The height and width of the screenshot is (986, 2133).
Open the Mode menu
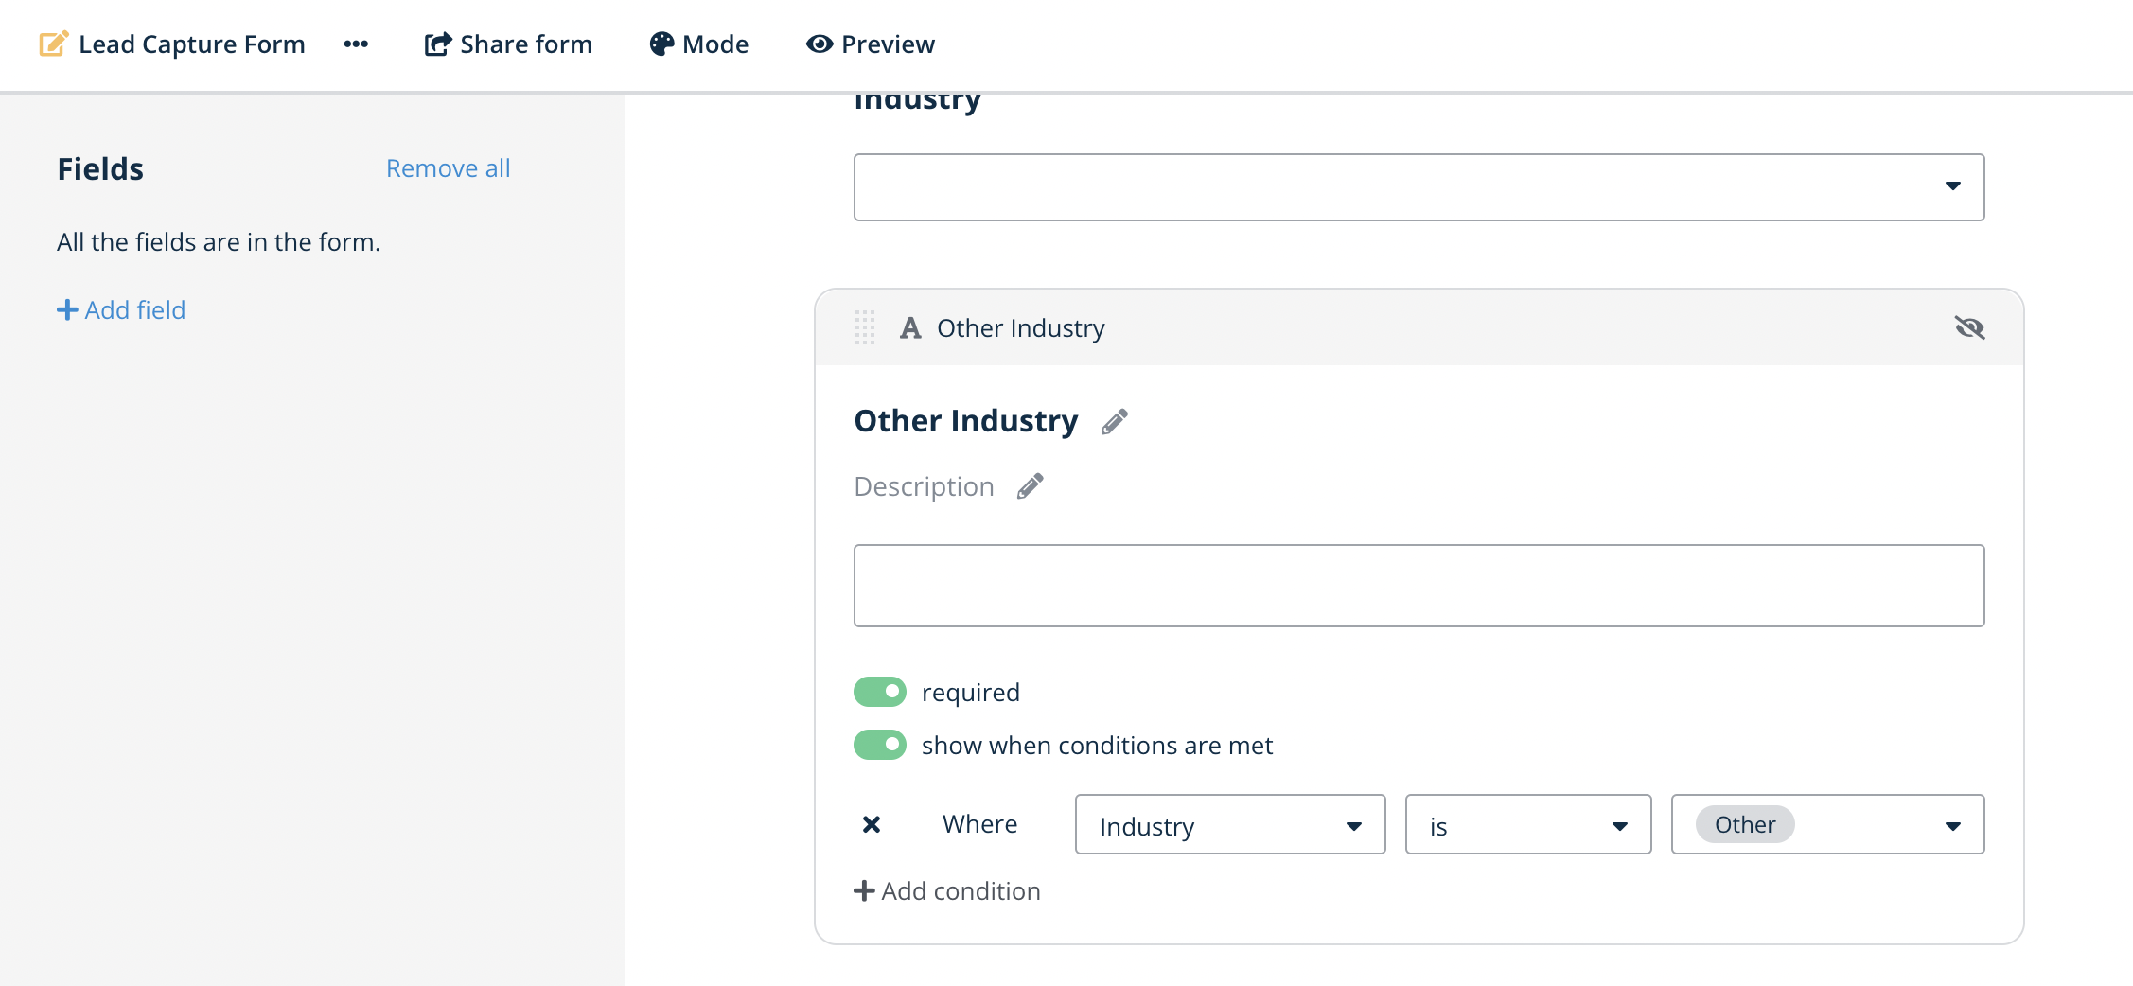(699, 44)
